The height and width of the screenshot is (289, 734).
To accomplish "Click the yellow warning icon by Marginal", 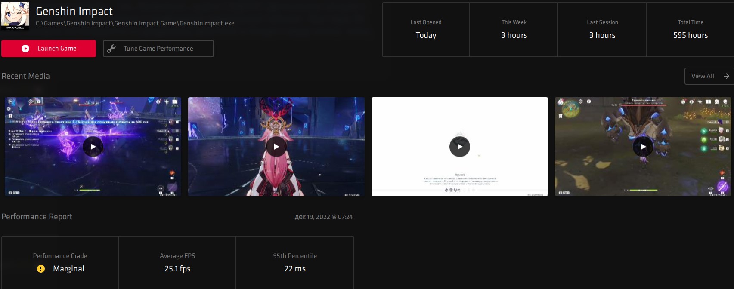I will tap(41, 269).
